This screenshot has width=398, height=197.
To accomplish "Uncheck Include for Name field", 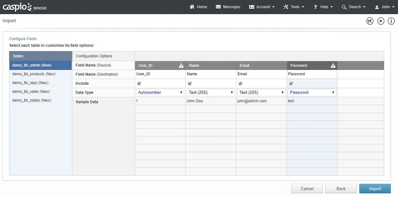I will [190, 83].
